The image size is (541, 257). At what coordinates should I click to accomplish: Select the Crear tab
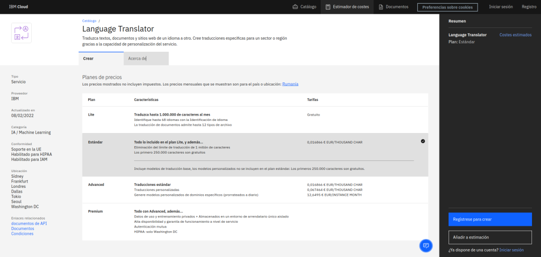tap(101, 59)
